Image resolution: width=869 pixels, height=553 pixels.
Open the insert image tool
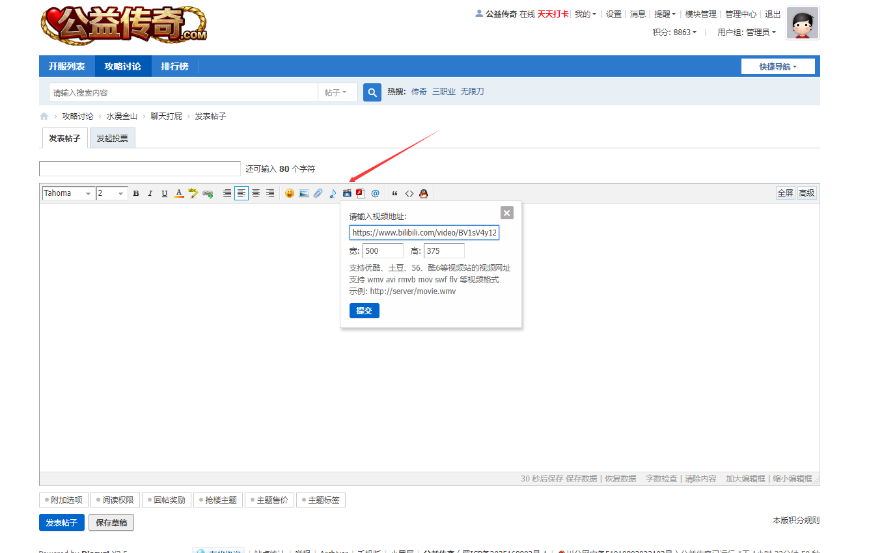point(303,193)
